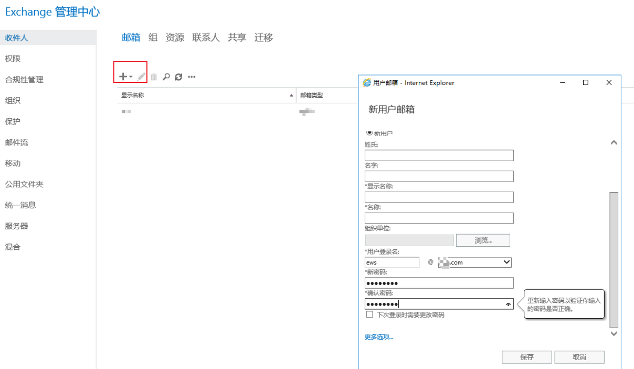Switch to the 组 tab

pos(153,37)
